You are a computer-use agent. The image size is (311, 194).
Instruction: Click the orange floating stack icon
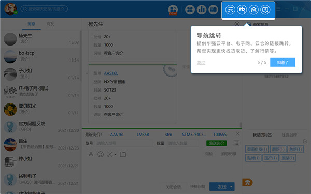point(247,182)
